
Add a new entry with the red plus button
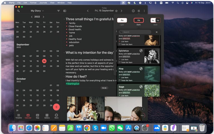point(56,107)
